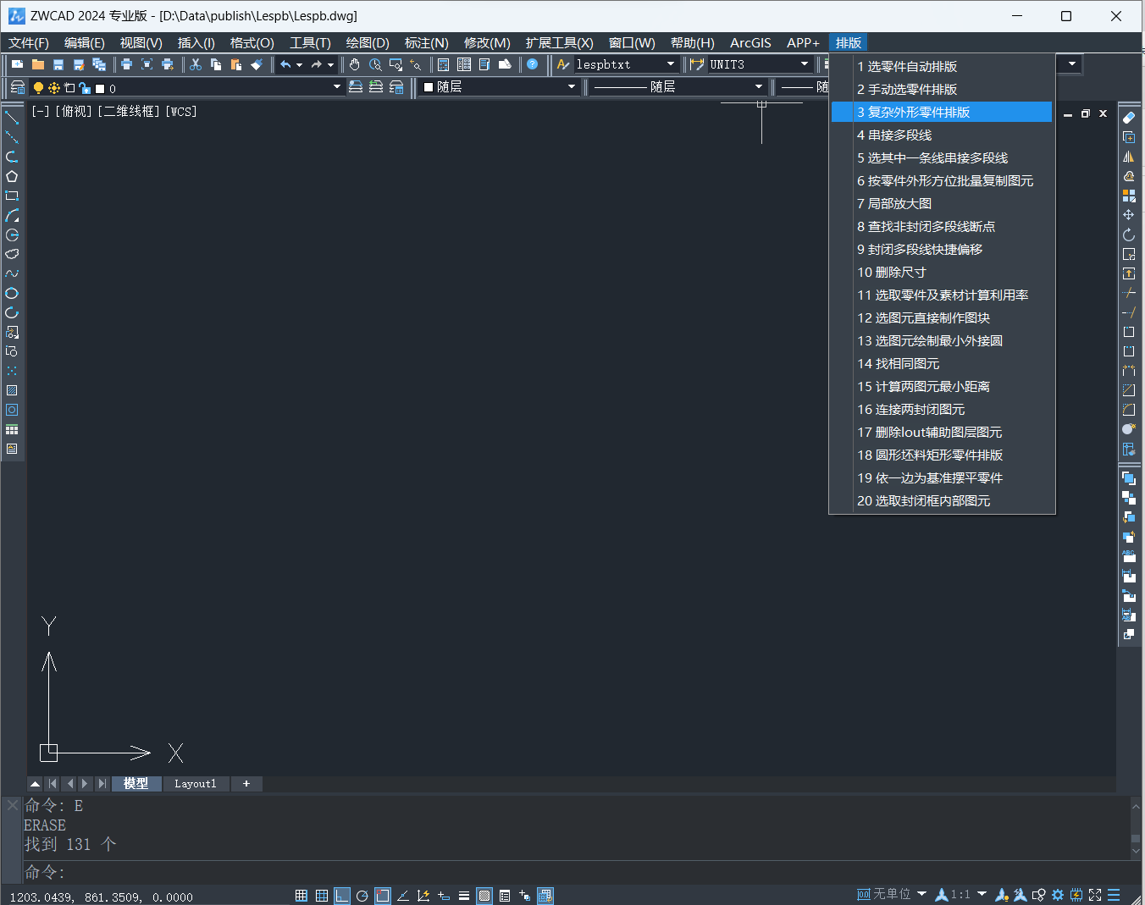Select menu item 20 选取封闭框内部图元
Viewport: 1145px width, 905px height.
pos(942,500)
